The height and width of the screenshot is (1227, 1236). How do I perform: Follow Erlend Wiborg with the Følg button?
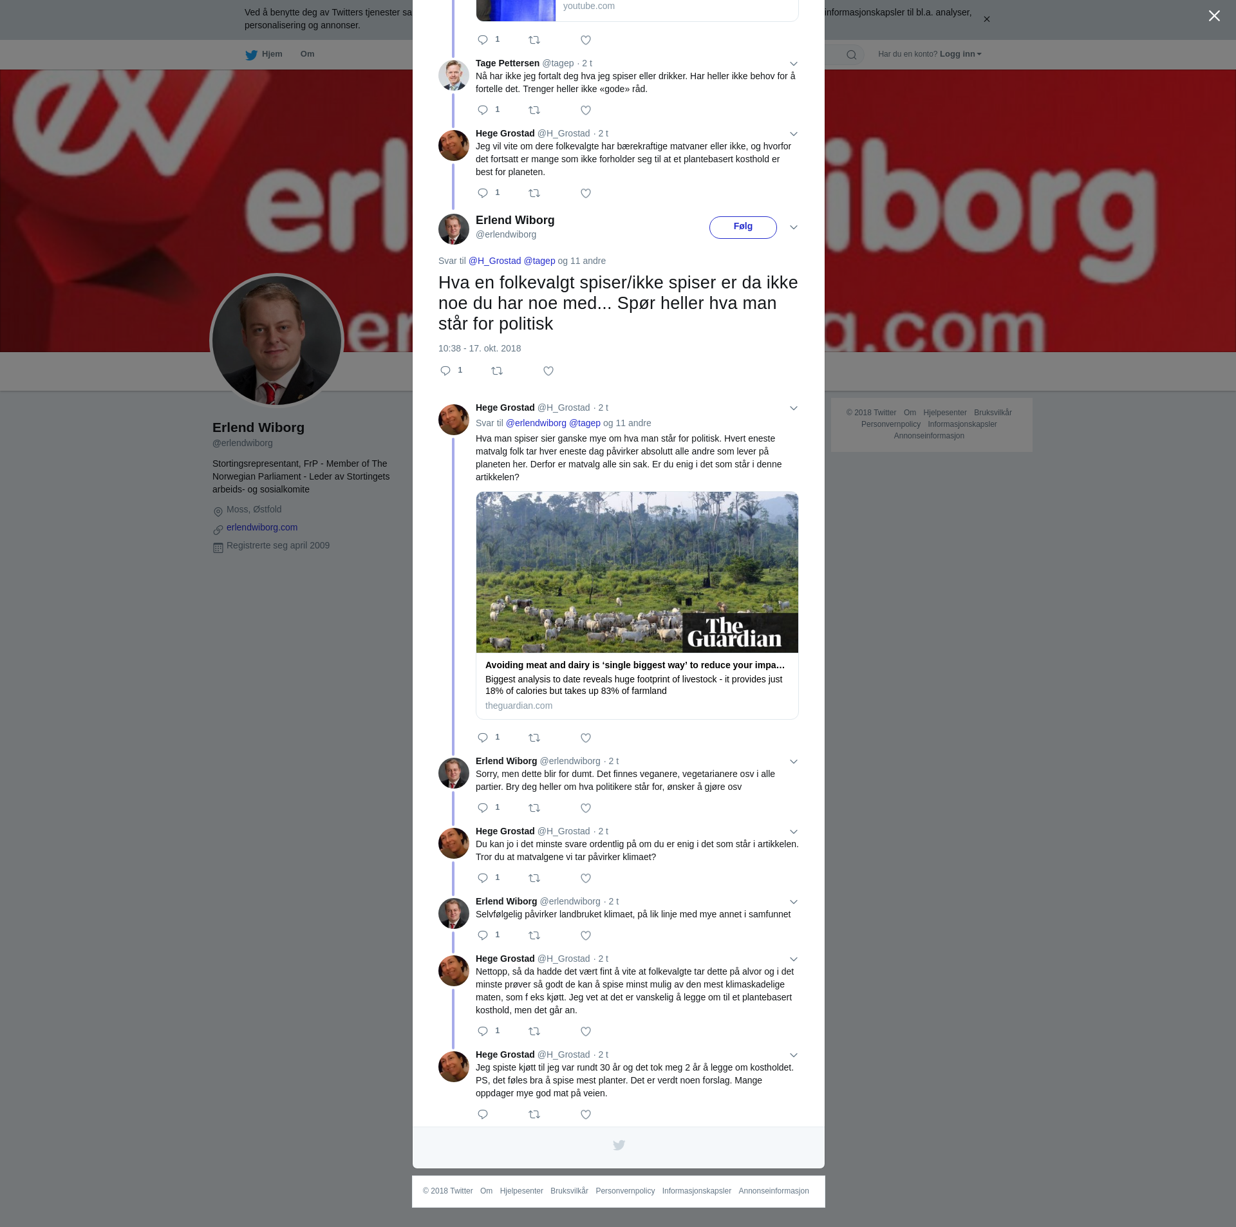point(743,227)
